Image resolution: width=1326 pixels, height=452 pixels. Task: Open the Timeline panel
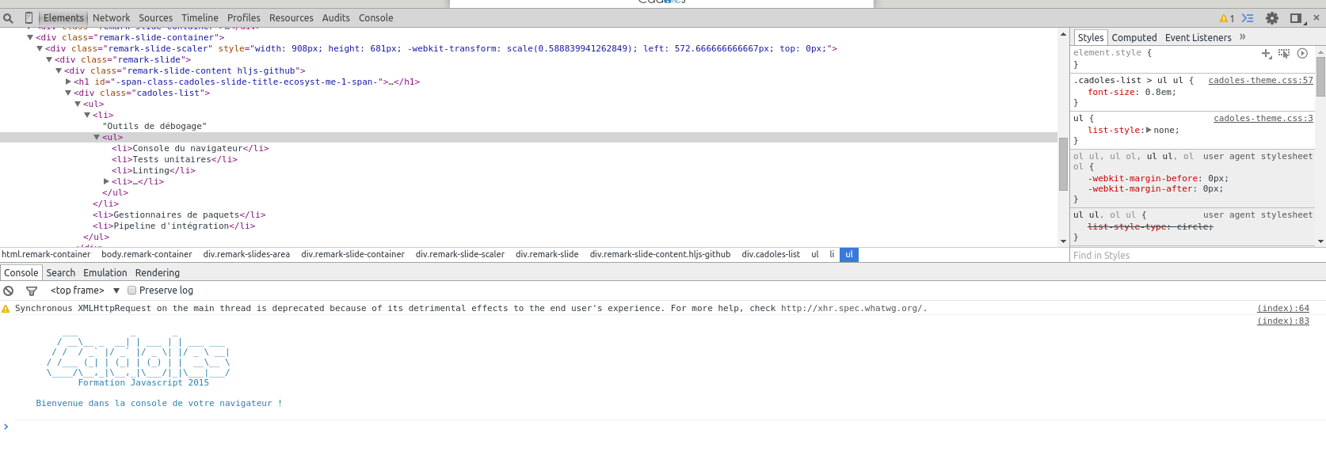[x=200, y=17]
